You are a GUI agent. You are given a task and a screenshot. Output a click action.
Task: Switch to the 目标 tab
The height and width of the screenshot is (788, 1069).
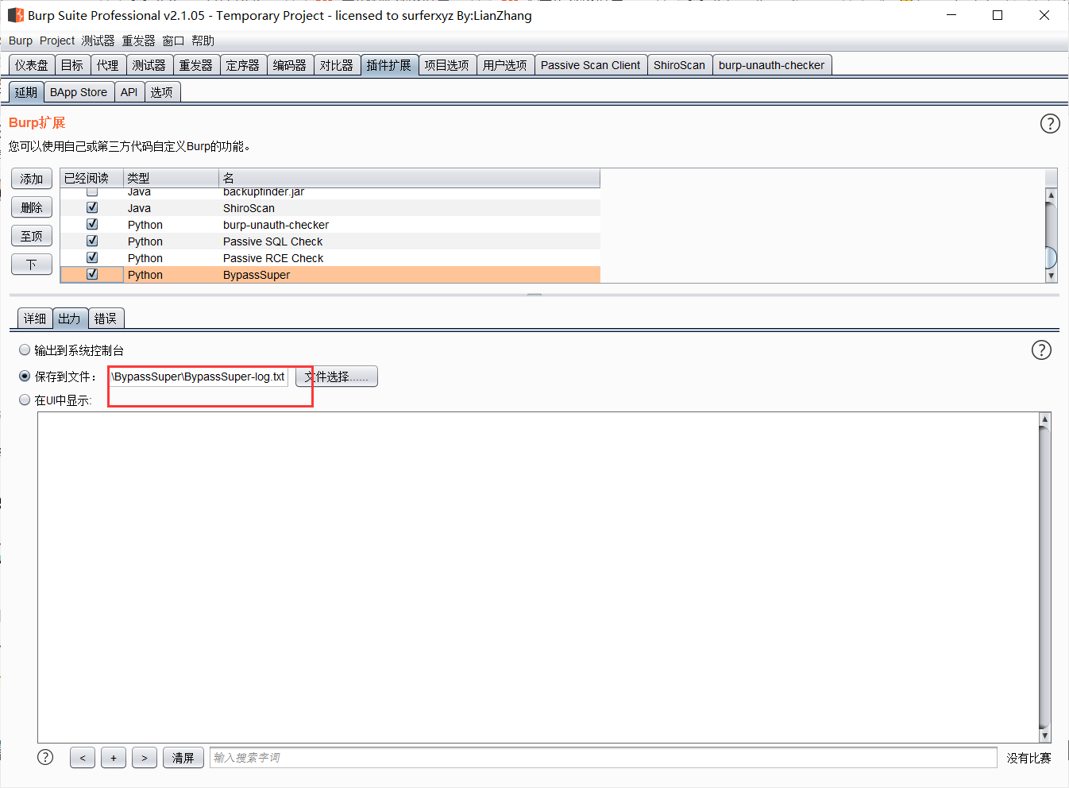click(72, 65)
